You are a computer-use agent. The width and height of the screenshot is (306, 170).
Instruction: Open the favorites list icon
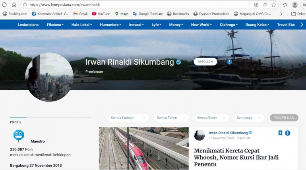285,5
